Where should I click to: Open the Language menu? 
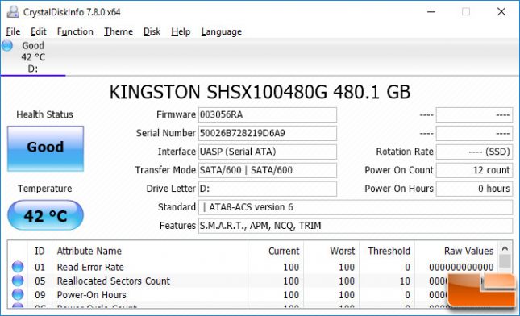point(221,31)
